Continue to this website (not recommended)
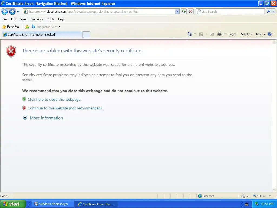 coord(65,108)
